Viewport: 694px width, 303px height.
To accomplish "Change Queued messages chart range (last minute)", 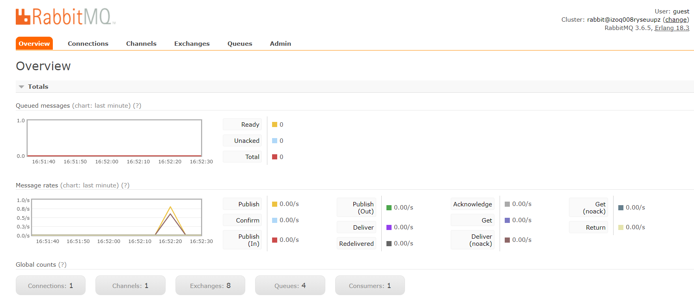I will coord(101,105).
